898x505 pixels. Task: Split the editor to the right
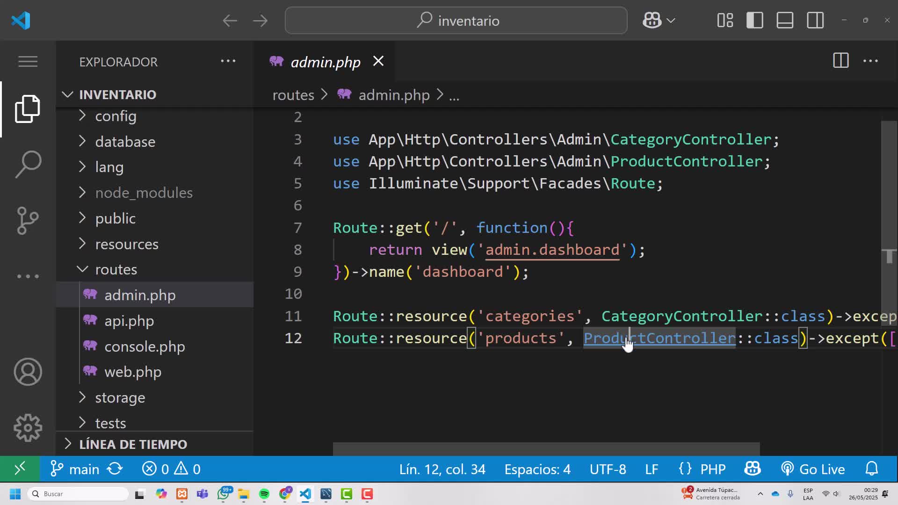[840, 61]
